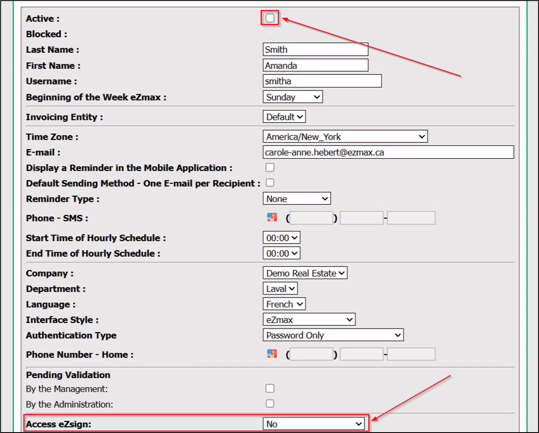Open the Beginning of the Week dropdown
The image size is (539, 433).
point(293,97)
